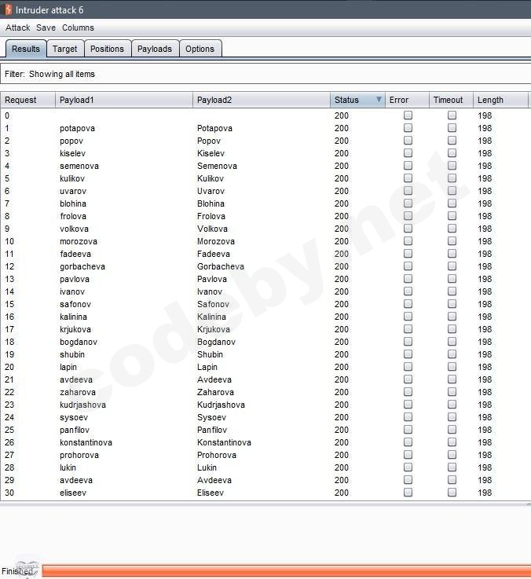This screenshot has width=531, height=579.
Task: Toggle Timeout checkbox in zaharova row
Action: (452, 391)
